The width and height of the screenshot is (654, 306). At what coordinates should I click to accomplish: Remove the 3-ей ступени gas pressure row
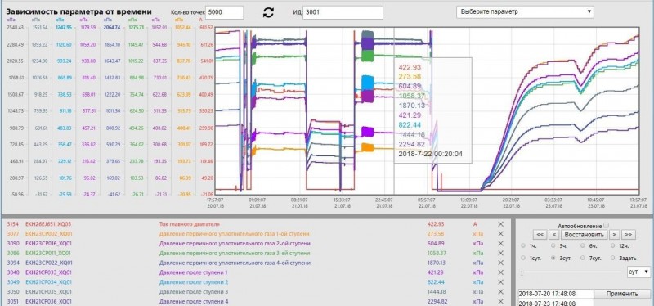(500, 253)
